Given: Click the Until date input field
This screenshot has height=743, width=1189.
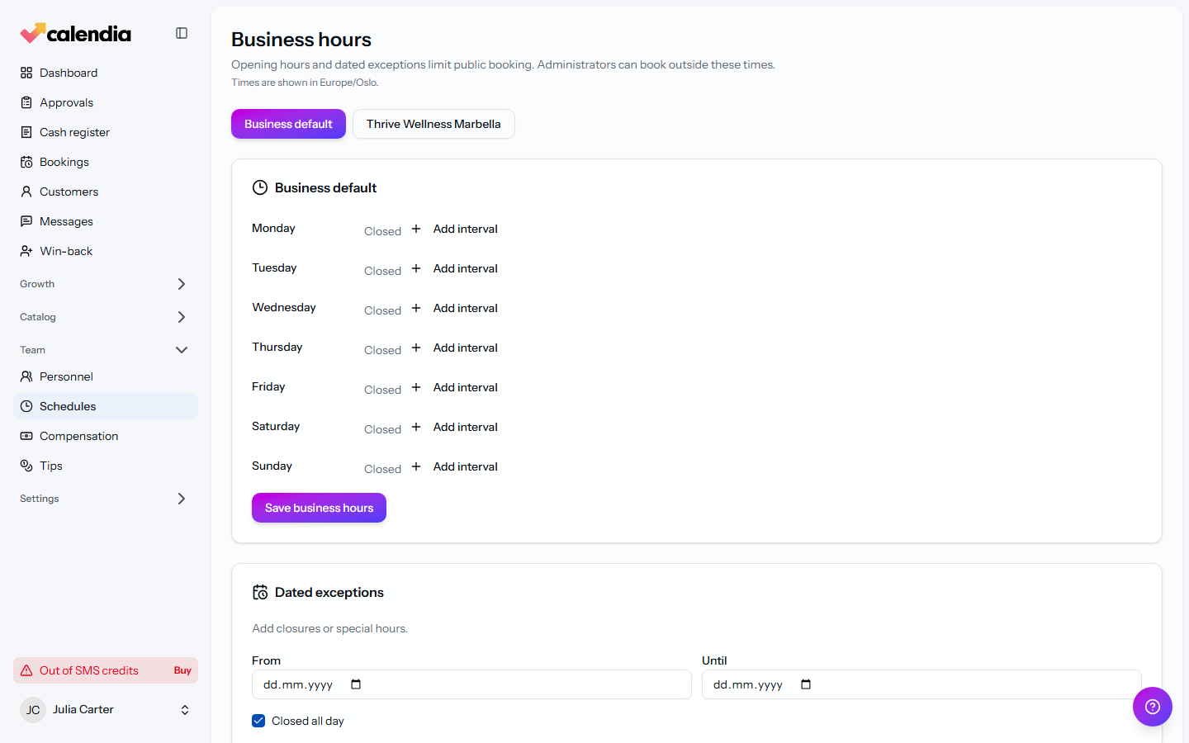Looking at the screenshot, I should (x=921, y=684).
